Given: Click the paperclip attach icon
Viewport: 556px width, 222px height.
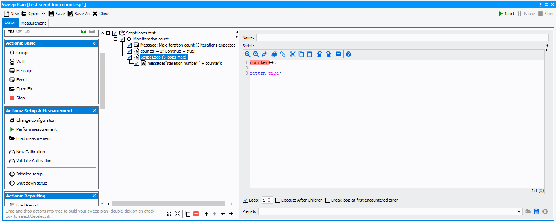Looking at the screenshot, I should 283,54.
